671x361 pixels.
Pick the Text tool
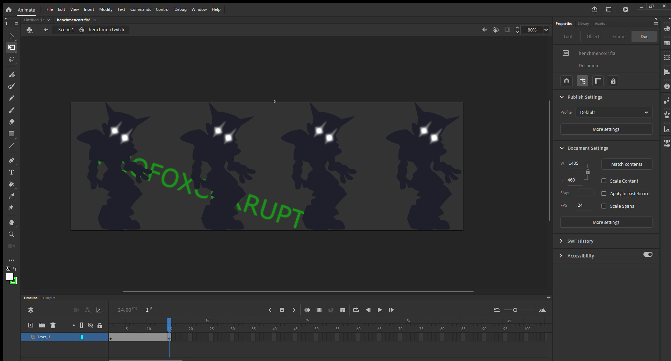click(x=12, y=172)
